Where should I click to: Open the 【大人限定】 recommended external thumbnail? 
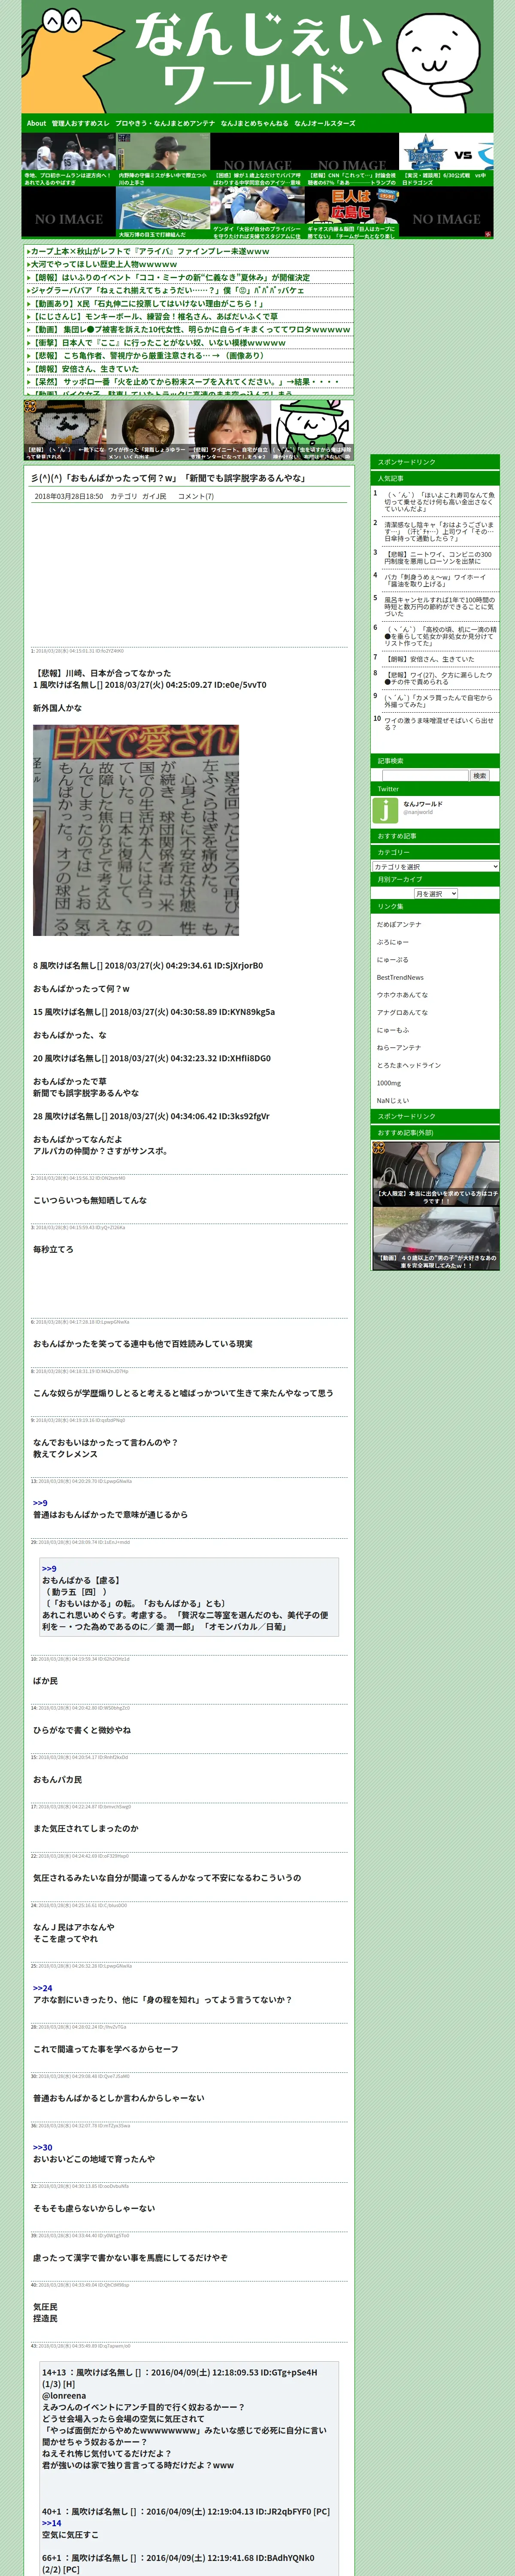(x=435, y=1173)
